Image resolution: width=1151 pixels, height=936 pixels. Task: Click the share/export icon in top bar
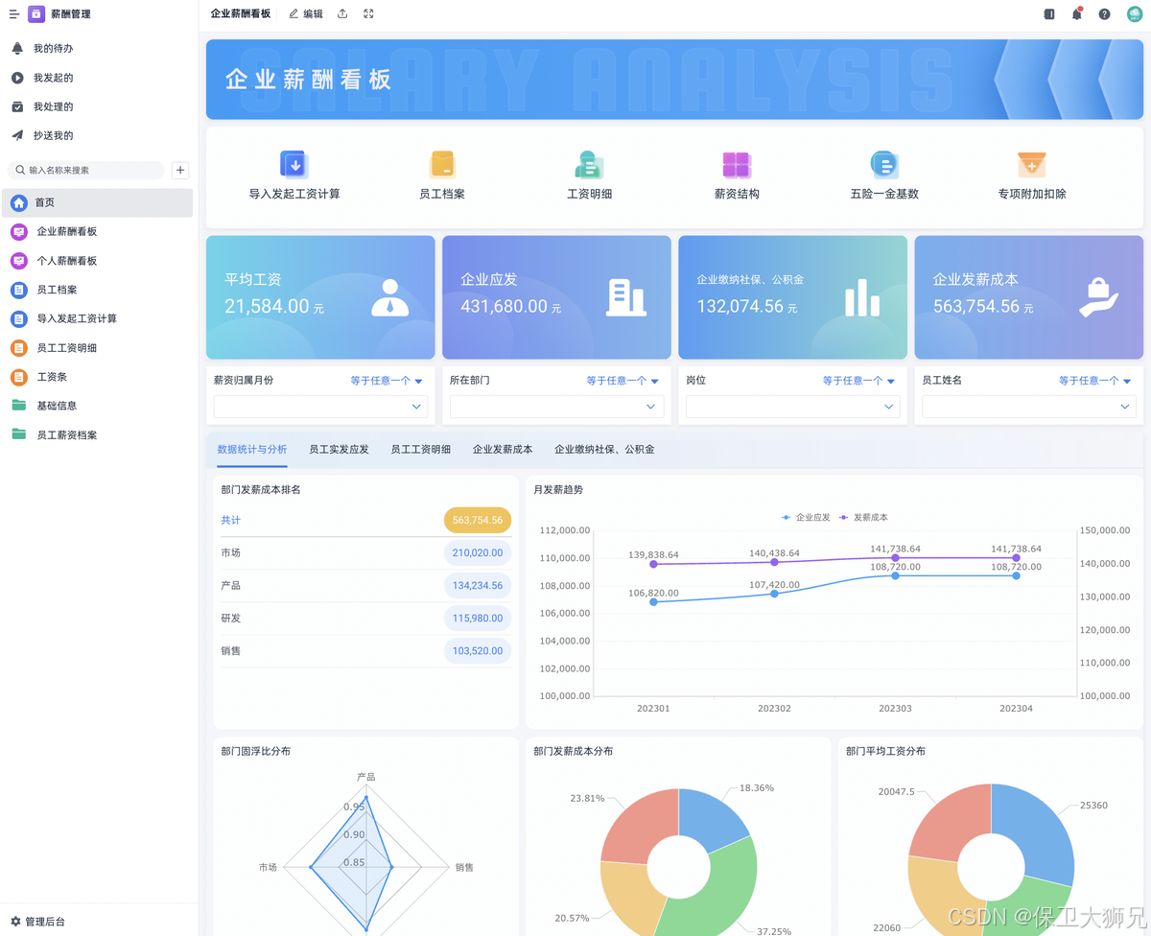tap(342, 14)
